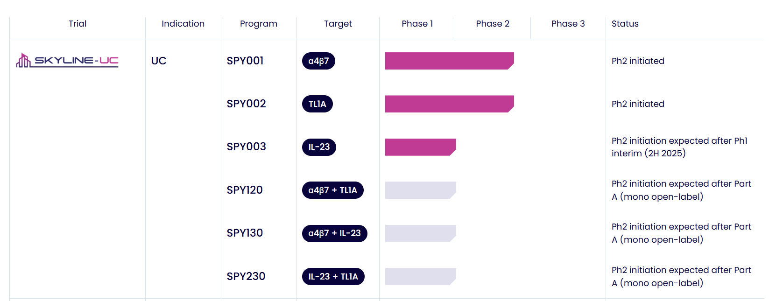Select the α4β7 + IL-23 badge

click(x=334, y=233)
